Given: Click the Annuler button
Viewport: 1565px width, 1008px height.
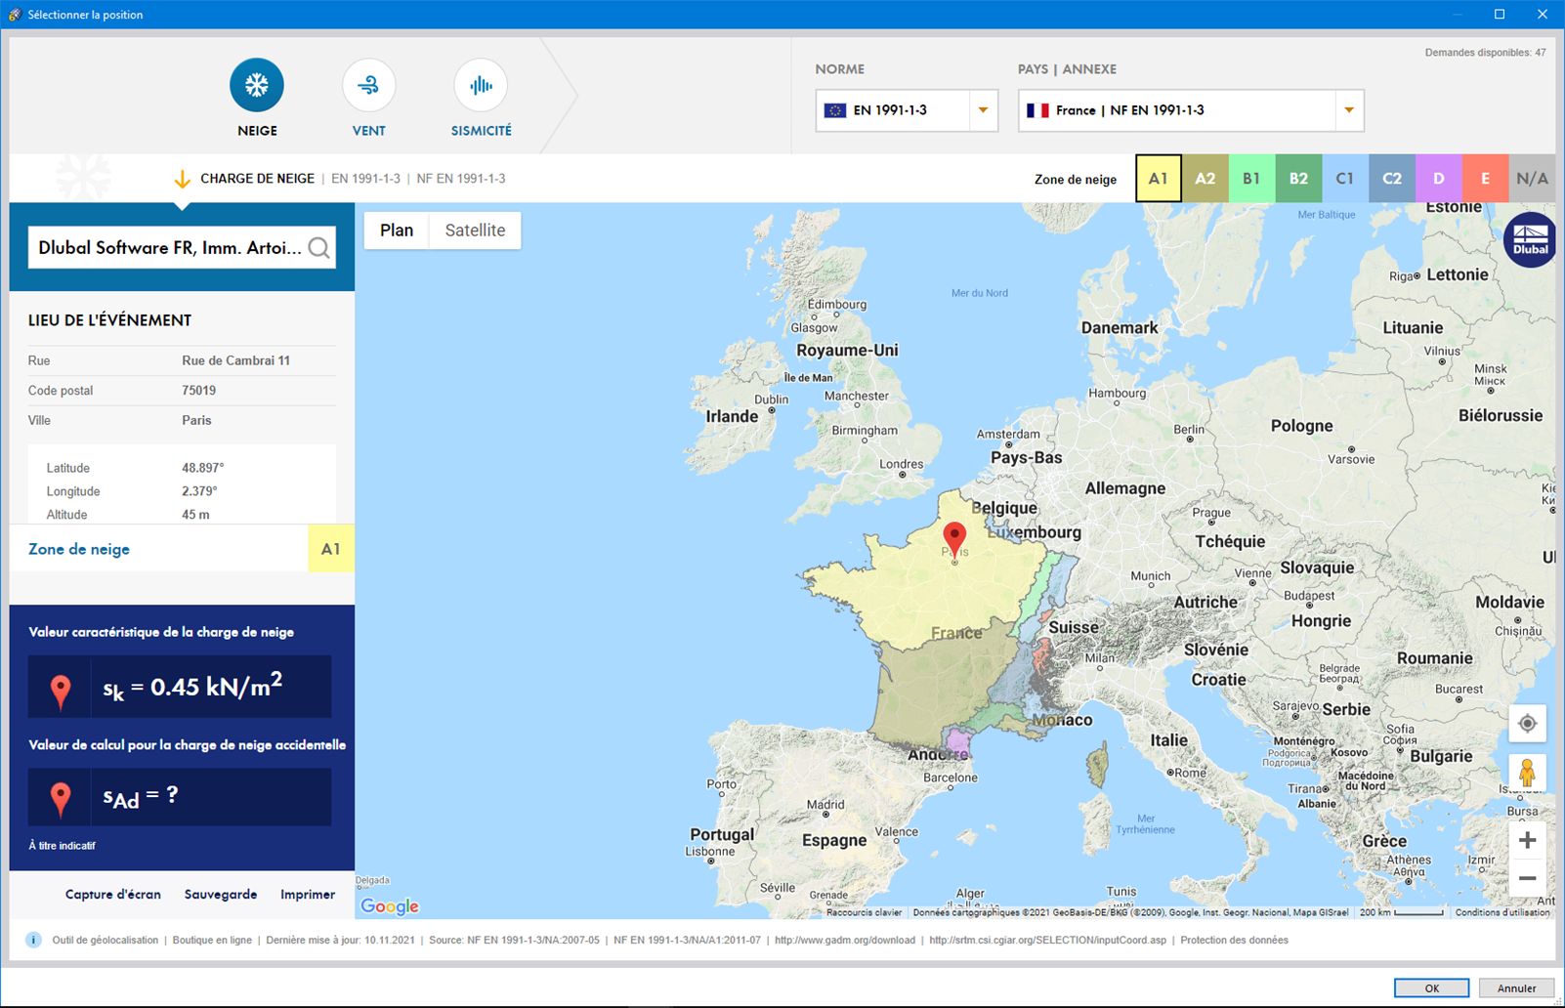Looking at the screenshot, I should [1516, 988].
